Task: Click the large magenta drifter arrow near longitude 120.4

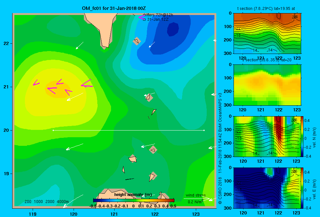Action: point(87,84)
